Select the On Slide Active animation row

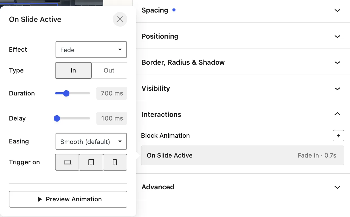243,155
